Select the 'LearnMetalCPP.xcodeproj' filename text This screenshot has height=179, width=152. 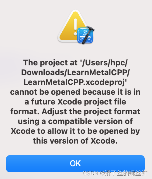[x=75, y=82]
